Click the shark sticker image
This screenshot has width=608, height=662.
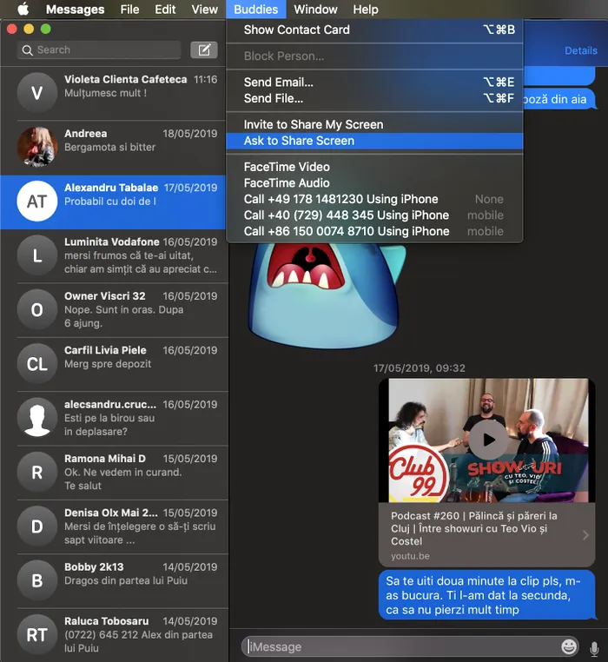326,295
